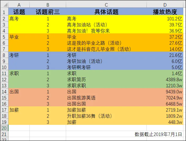Select cell 高考 in column A
The image size is (186, 141).
(x=19, y=19)
